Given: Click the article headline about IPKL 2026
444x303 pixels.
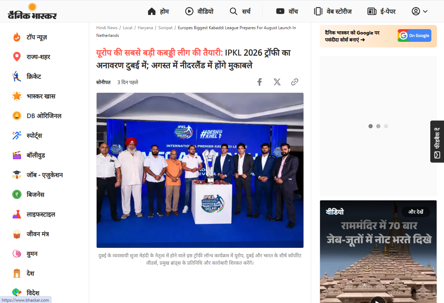Looking at the screenshot, I should pyautogui.click(x=194, y=59).
